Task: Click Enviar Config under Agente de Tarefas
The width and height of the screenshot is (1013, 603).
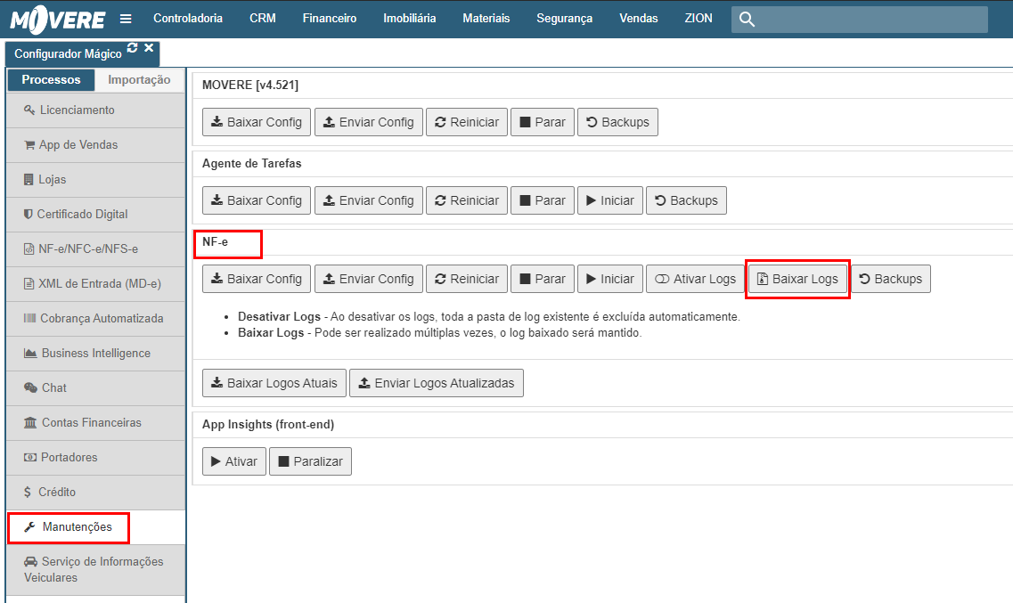Action: pos(369,200)
